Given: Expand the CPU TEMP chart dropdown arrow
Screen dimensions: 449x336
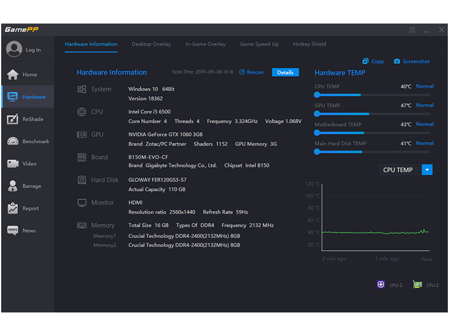Looking at the screenshot, I should pos(427,170).
